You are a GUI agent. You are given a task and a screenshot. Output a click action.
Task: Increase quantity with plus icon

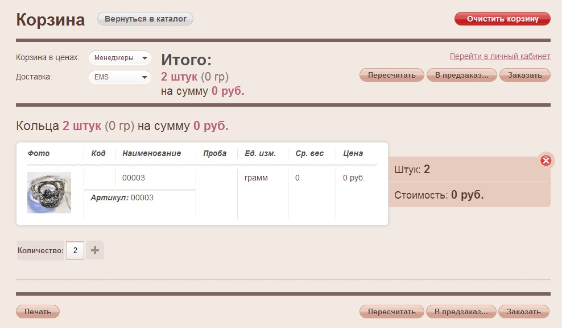(95, 250)
